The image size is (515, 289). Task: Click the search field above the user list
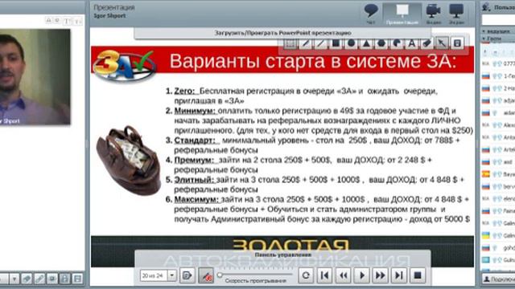498,19
